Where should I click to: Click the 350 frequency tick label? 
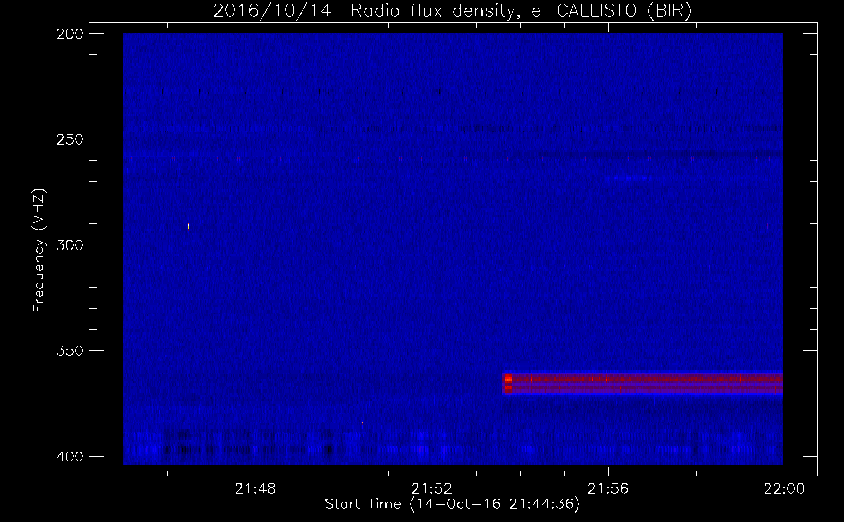(69, 350)
